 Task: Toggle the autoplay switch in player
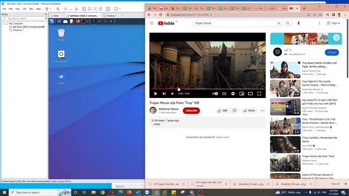[215, 94]
